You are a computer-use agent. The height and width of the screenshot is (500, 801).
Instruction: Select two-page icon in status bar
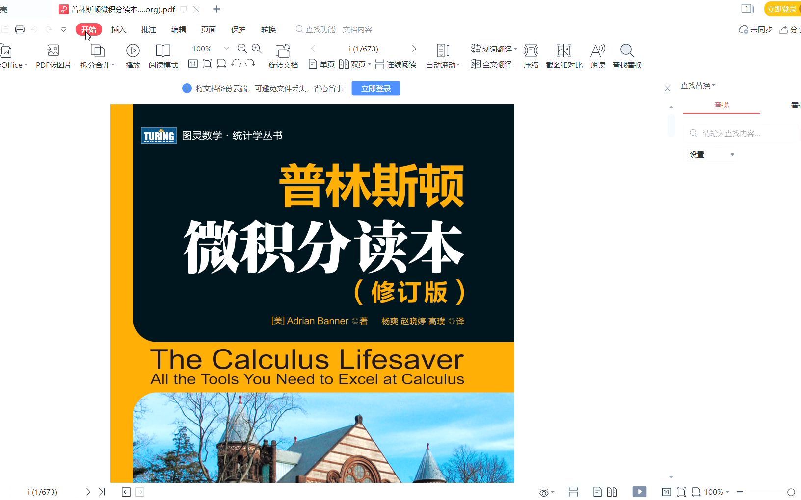(x=612, y=492)
